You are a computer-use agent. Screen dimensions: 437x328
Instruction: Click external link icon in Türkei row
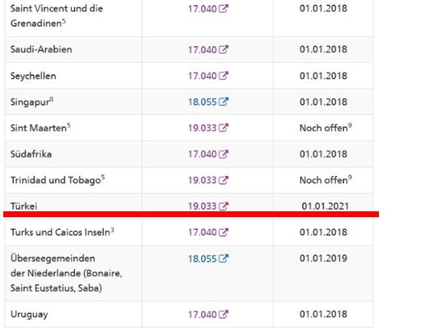tap(224, 206)
